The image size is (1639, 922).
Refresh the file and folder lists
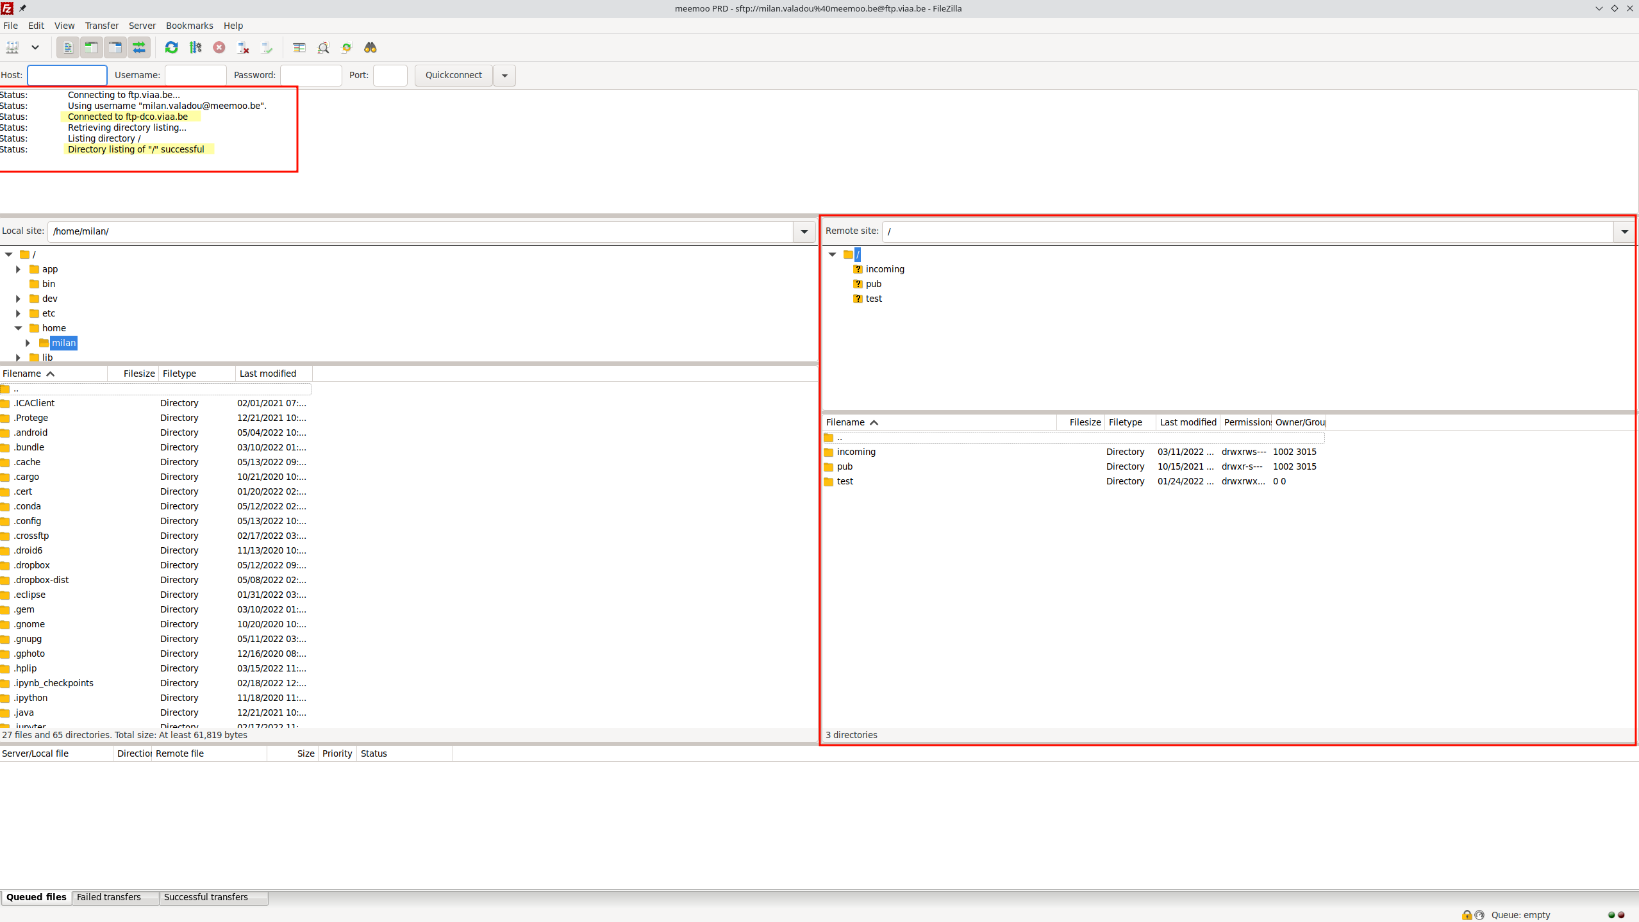pos(172,47)
